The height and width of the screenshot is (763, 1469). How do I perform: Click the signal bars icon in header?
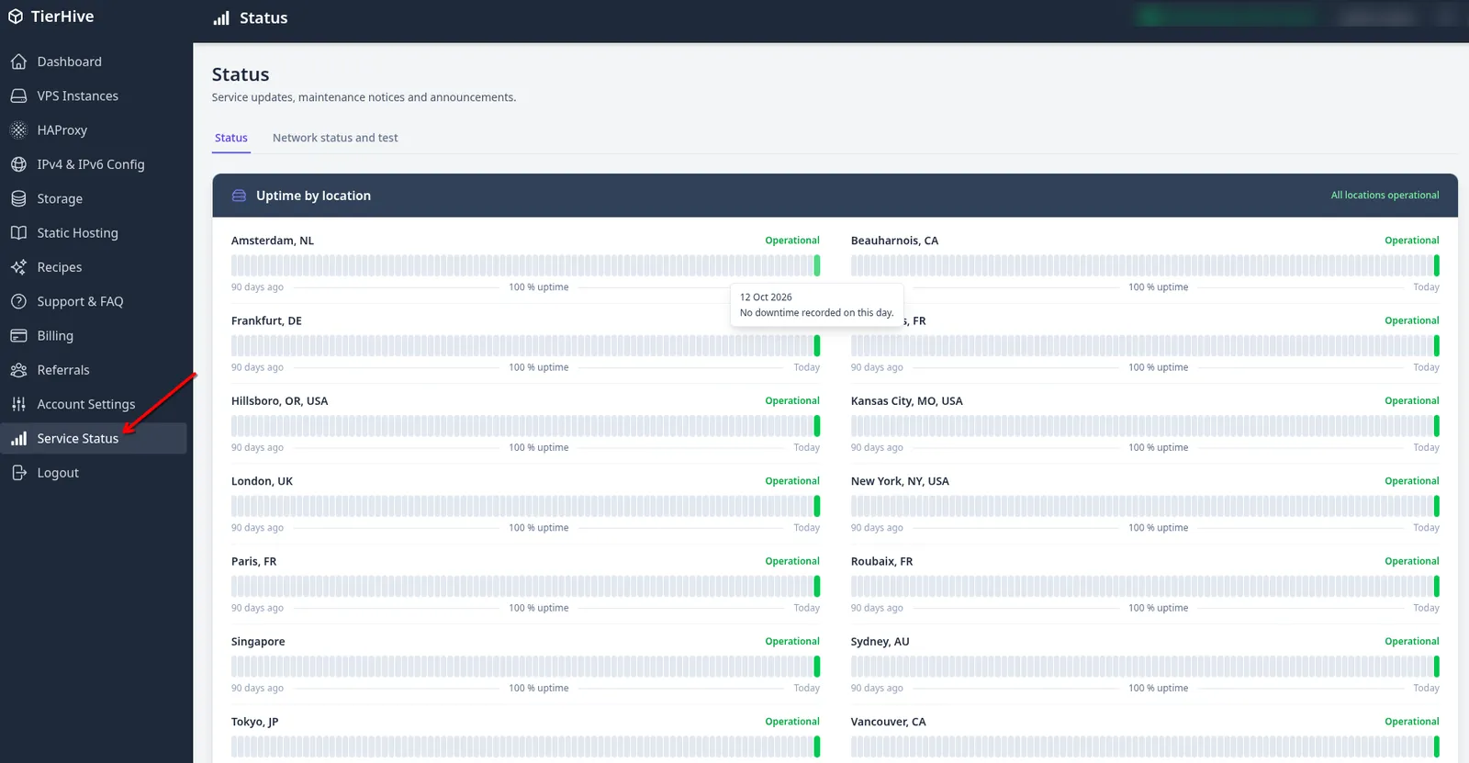[x=221, y=17]
